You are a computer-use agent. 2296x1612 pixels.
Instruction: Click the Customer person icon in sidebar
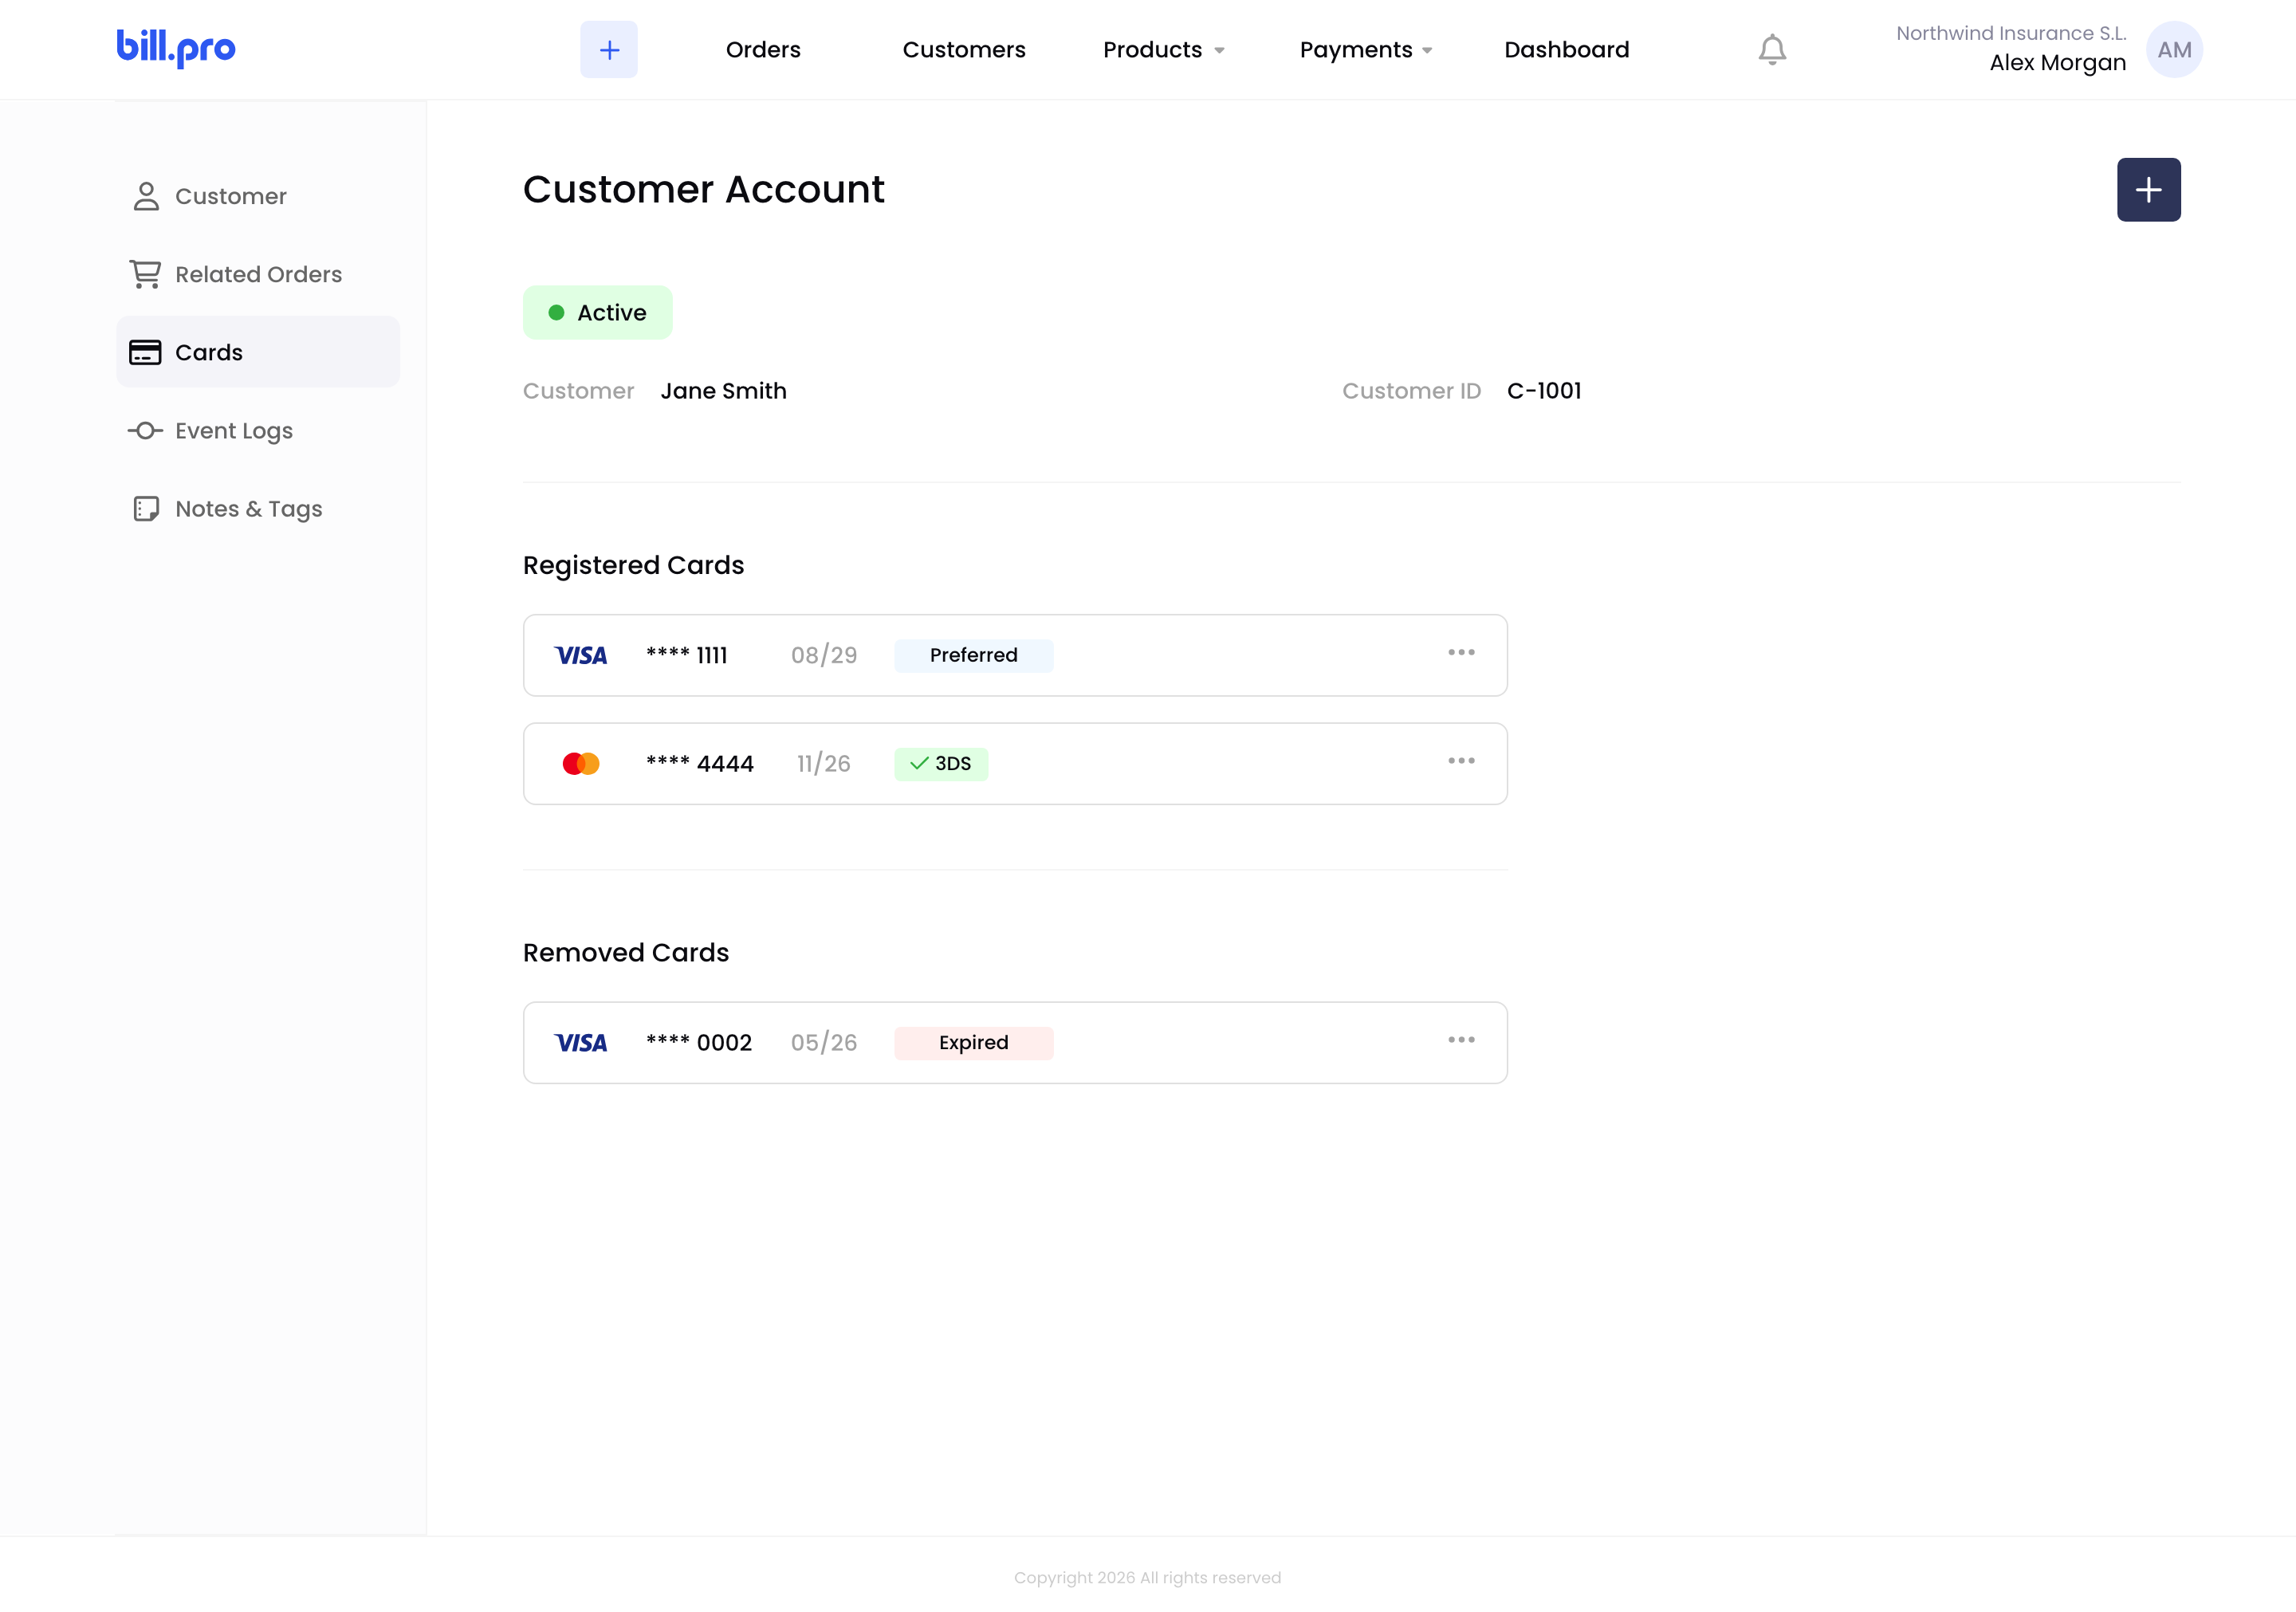146,196
